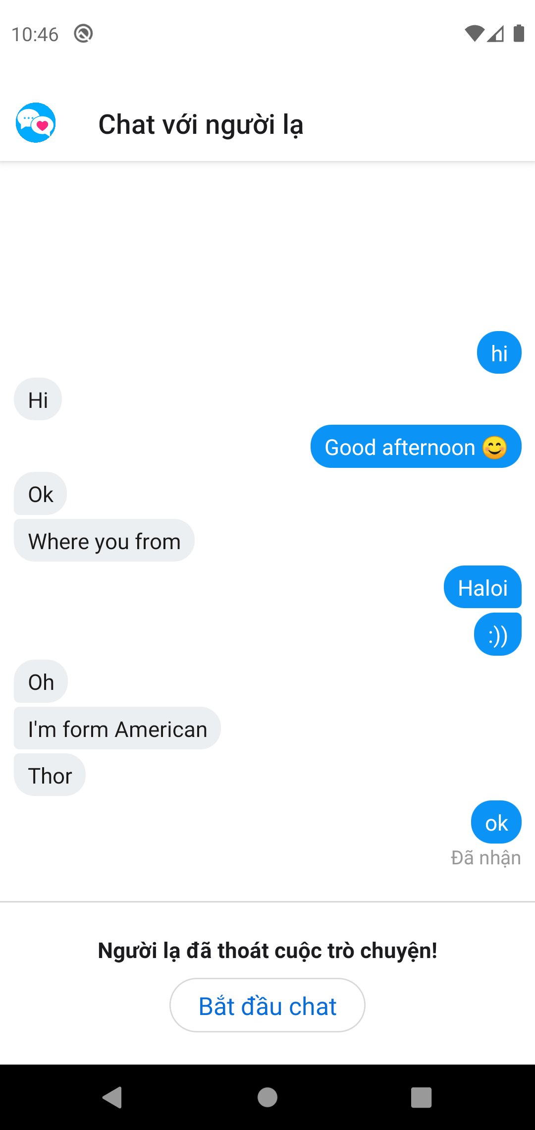This screenshot has height=1130, width=535.
Task: Tap the ":))" sent message bubble
Action: coord(497,634)
